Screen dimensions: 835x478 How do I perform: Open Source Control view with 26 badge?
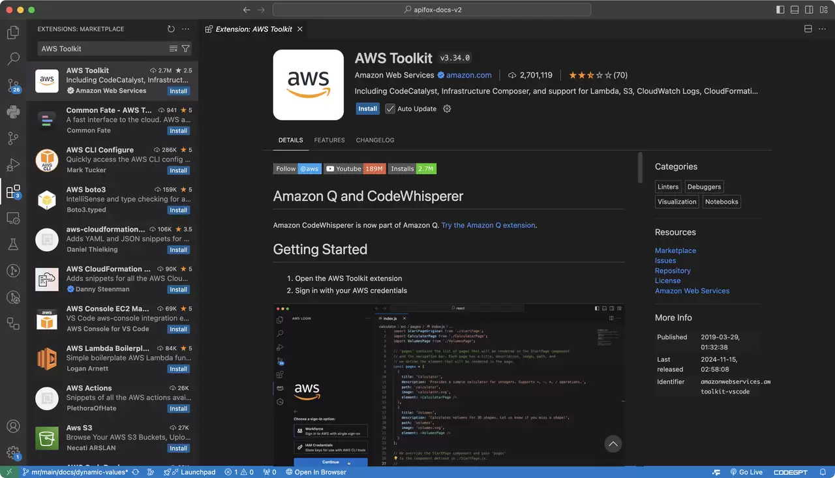pyautogui.click(x=13, y=85)
